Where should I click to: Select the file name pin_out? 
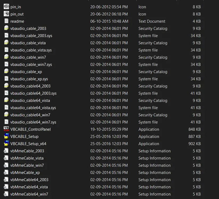coord(17,14)
